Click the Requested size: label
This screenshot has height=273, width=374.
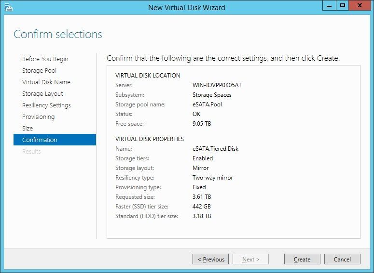135,197
